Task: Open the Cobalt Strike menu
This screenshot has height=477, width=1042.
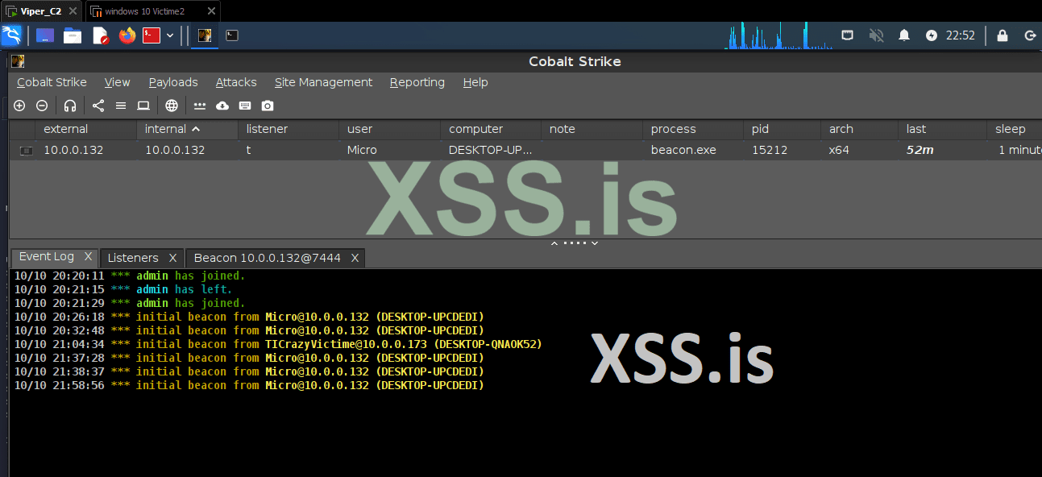Action: coord(52,82)
